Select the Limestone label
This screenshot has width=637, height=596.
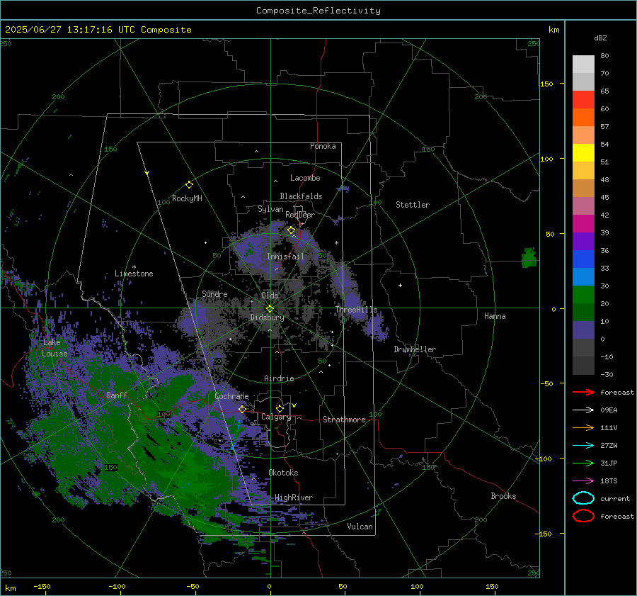click(x=134, y=274)
